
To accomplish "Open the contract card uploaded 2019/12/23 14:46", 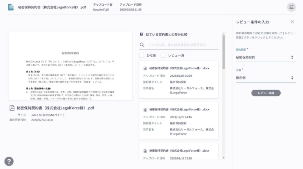I will click(179, 121).
